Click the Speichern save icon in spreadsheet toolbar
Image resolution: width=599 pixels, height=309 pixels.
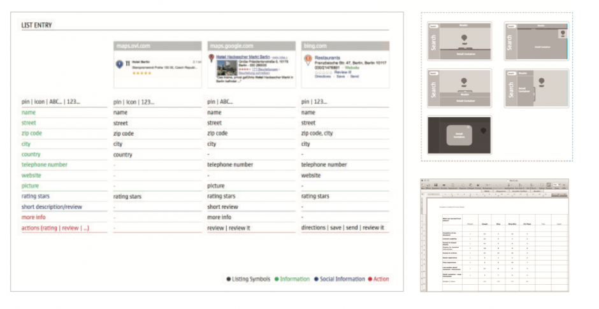pos(435,185)
